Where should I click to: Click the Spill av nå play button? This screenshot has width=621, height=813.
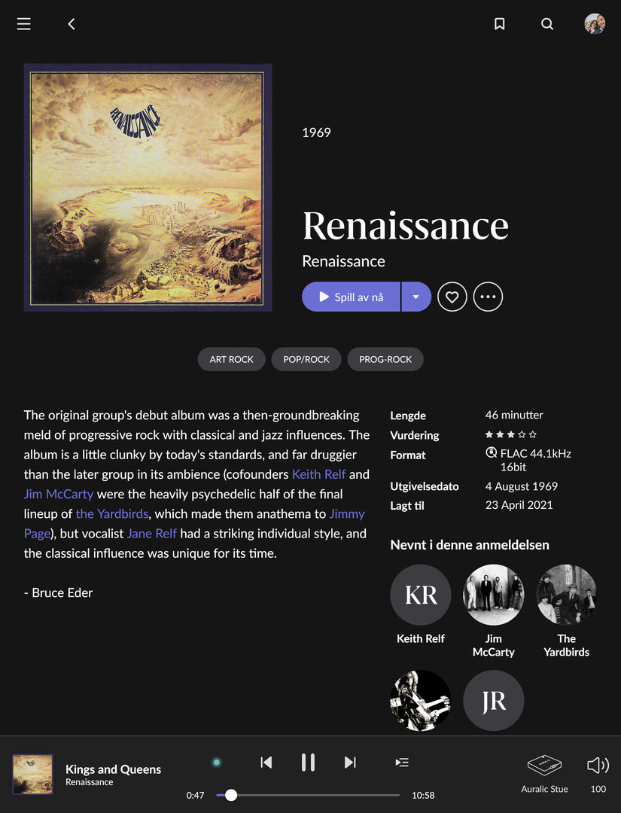(351, 297)
